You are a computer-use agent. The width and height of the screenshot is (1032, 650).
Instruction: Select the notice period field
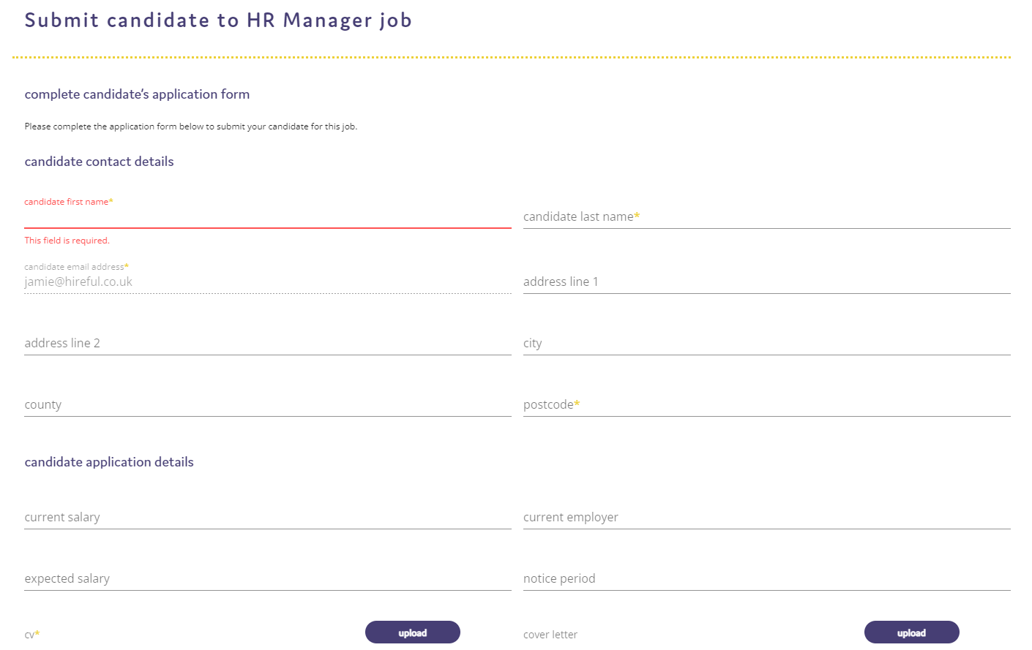tap(766, 579)
